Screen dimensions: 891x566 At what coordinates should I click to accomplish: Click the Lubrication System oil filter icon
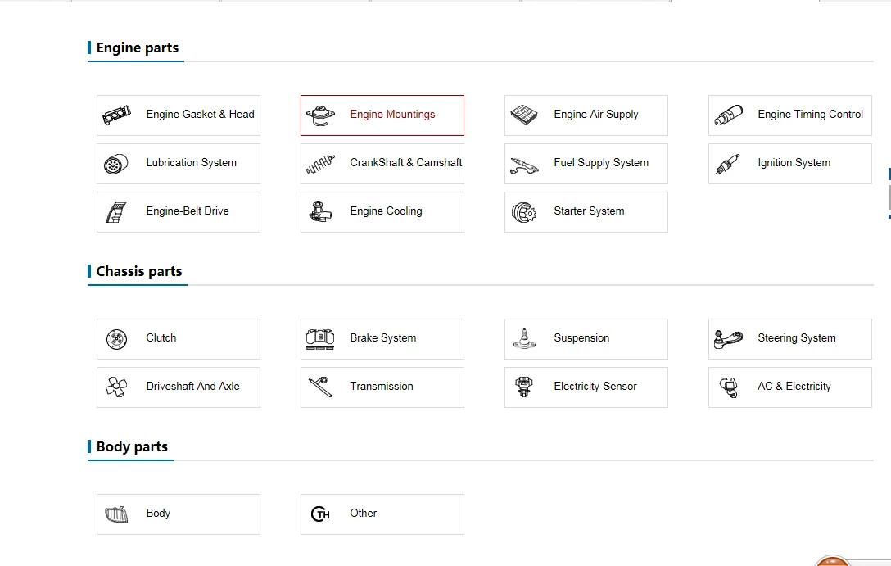click(117, 164)
